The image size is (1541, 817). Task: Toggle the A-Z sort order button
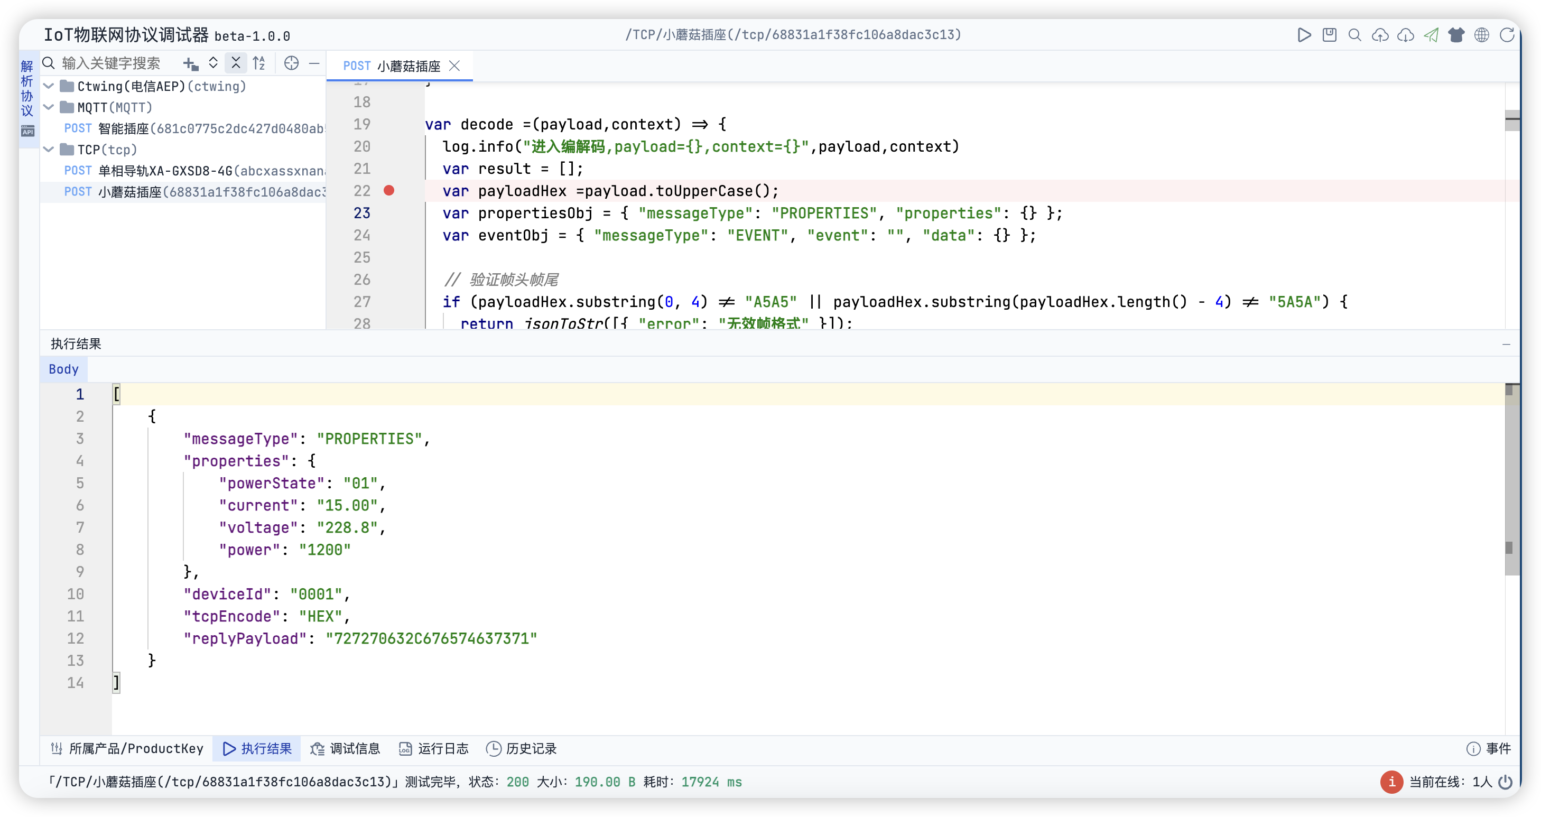coord(259,63)
